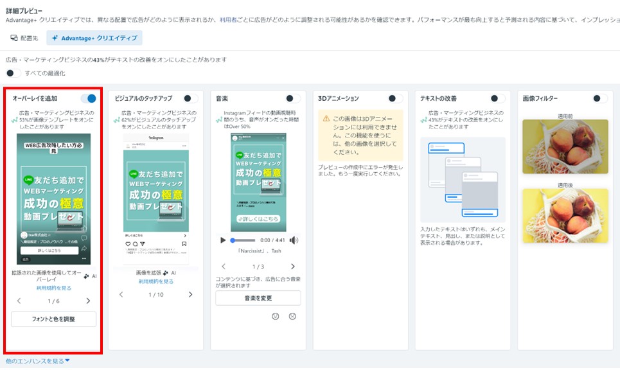Enable ビジュアルのタッチアップ toggle
The height and width of the screenshot is (370, 620).
click(x=191, y=98)
